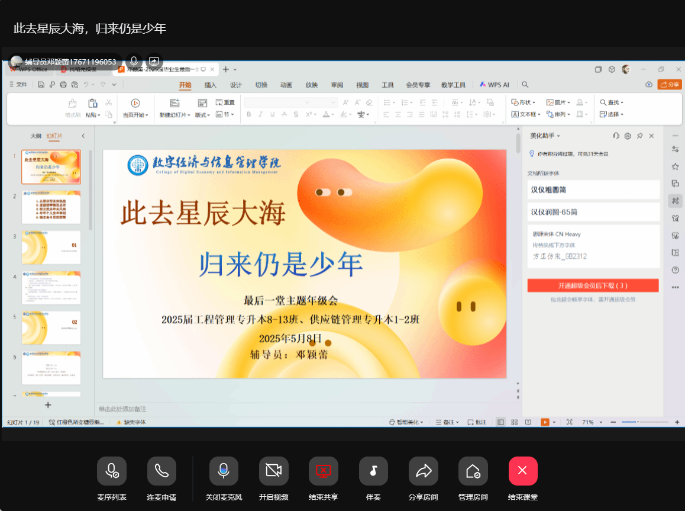The height and width of the screenshot is (511, 685).
Task: Select slide 2 thumbnail in slide panel
Action: (x=51, y=207)
